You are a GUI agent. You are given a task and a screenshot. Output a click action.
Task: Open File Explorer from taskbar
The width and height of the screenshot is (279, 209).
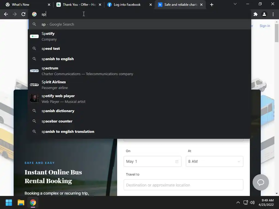coord(21,202)
